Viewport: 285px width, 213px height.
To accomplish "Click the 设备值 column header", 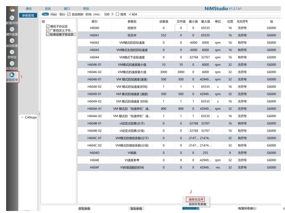I will (164, 22).
